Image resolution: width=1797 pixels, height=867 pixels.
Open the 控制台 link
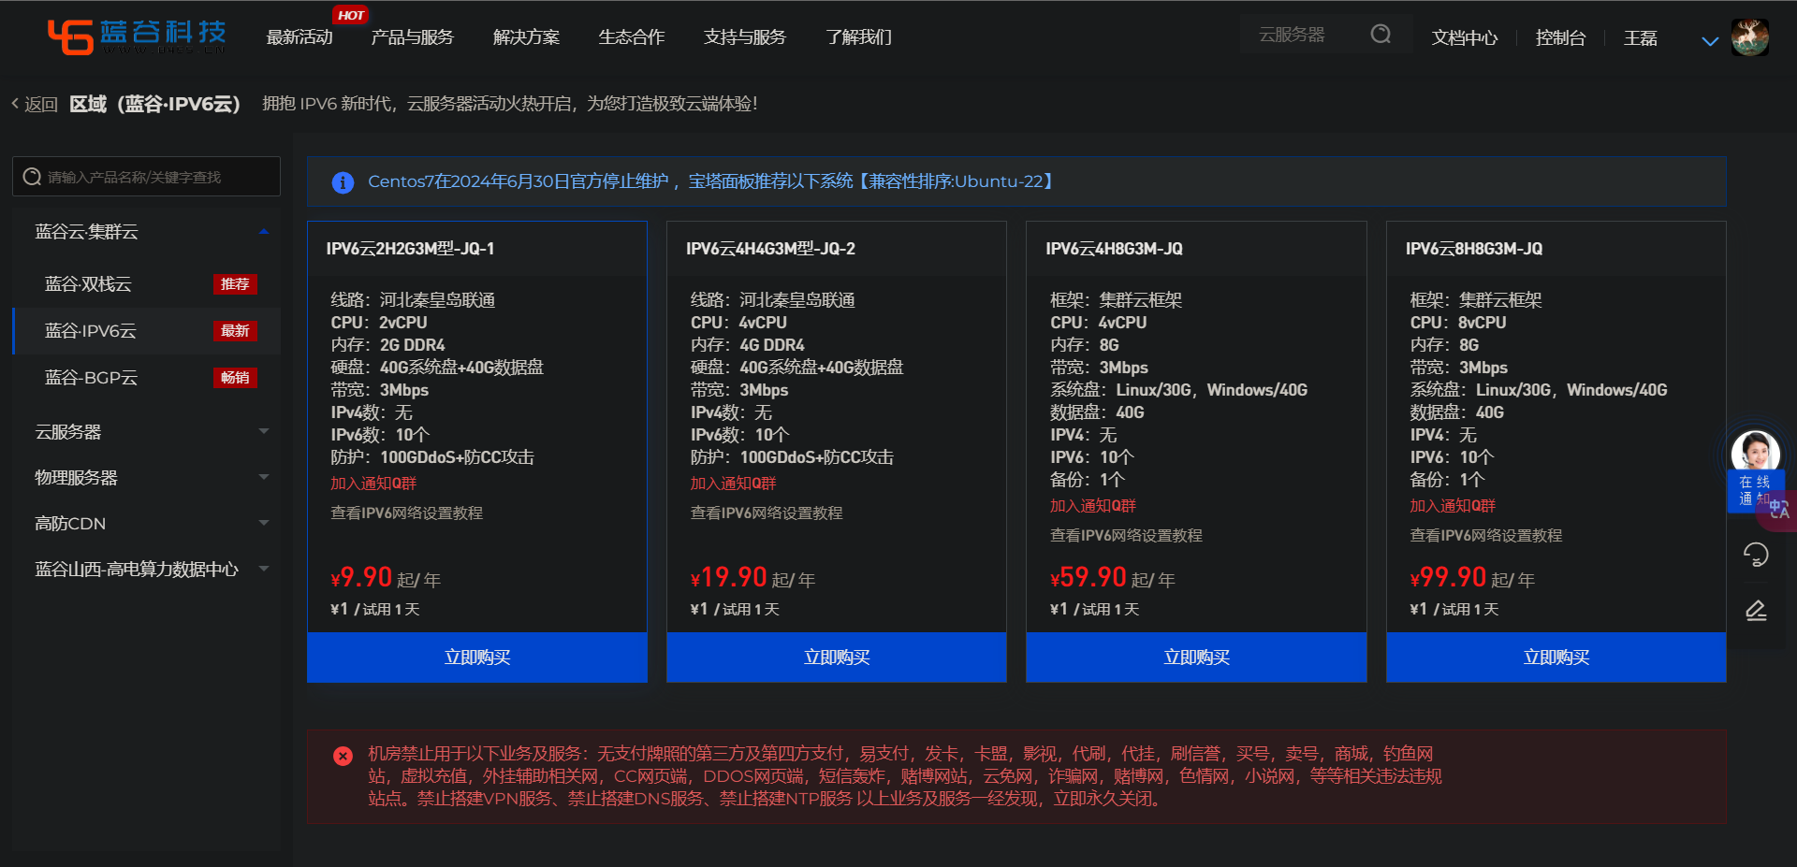(x=1561, y=38)
